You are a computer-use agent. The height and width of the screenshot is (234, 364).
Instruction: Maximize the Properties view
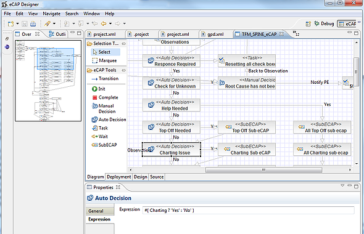point(356,186)
